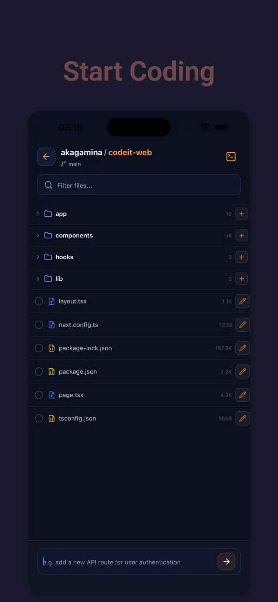This screenshot has width=278, height=602.
Task: Click the API route prompt input field
Action: pos(125,562)
